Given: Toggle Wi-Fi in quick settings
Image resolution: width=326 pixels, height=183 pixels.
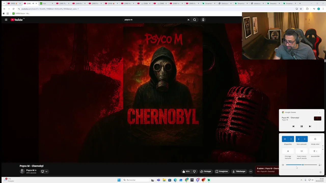Looking at the screenshot, I should coord(285,139).
